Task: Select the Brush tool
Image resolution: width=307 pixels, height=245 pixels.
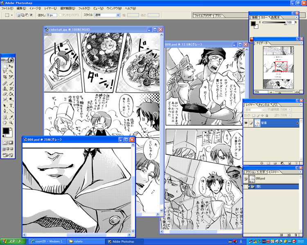Action: pos(11,83)
